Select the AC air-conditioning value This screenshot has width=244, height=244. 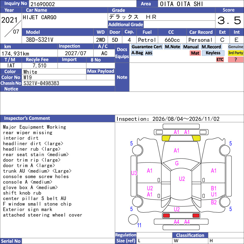pyautogui.click(x=104, y=53)
